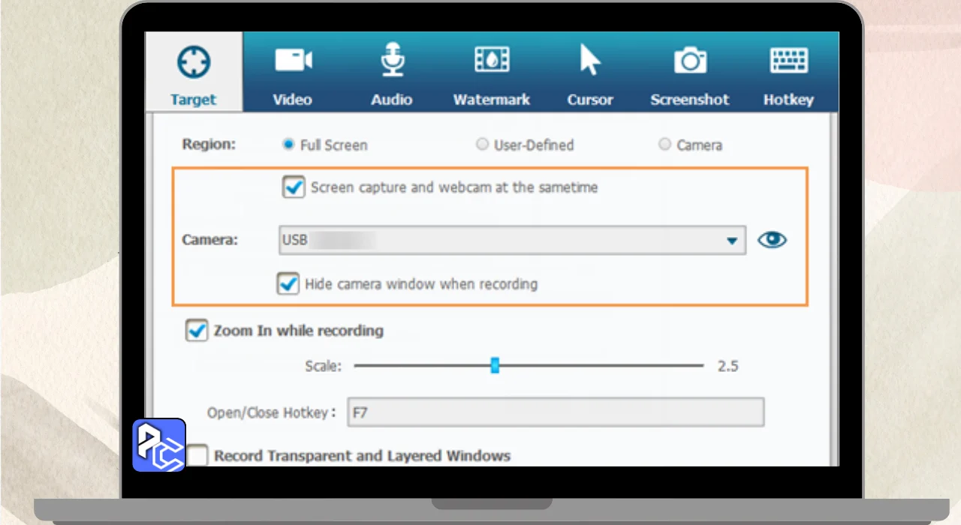Screen dimensions: 961x525
Task: Switch to the Cursor tab label
Action: [590, 100]
